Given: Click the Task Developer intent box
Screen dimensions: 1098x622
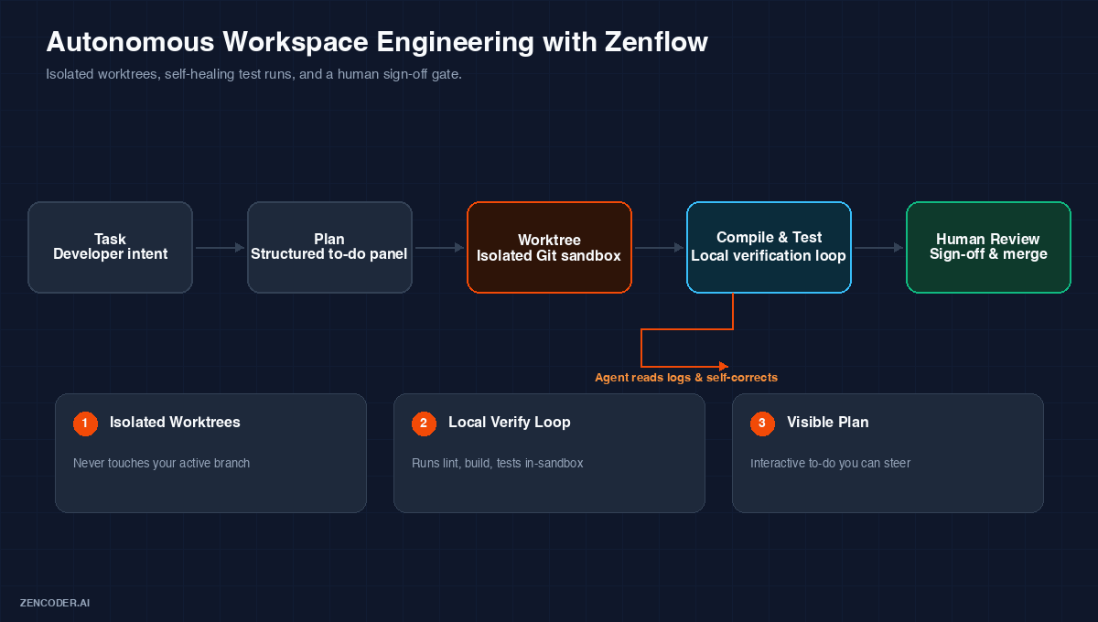Looking at the screenshot, I should pyautogui.click(x=110, y=247).
